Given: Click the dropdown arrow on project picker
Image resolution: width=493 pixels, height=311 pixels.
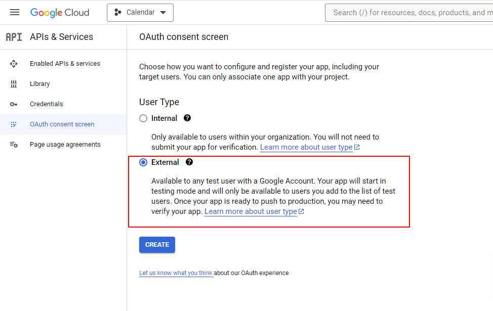Looking at the screenshot, I should [x=163, y=13].
